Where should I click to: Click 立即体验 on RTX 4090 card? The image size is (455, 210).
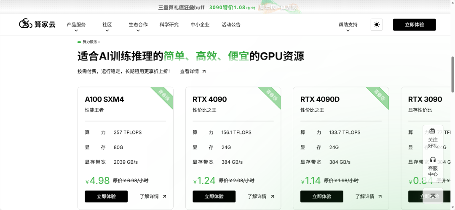click(214, 197)
